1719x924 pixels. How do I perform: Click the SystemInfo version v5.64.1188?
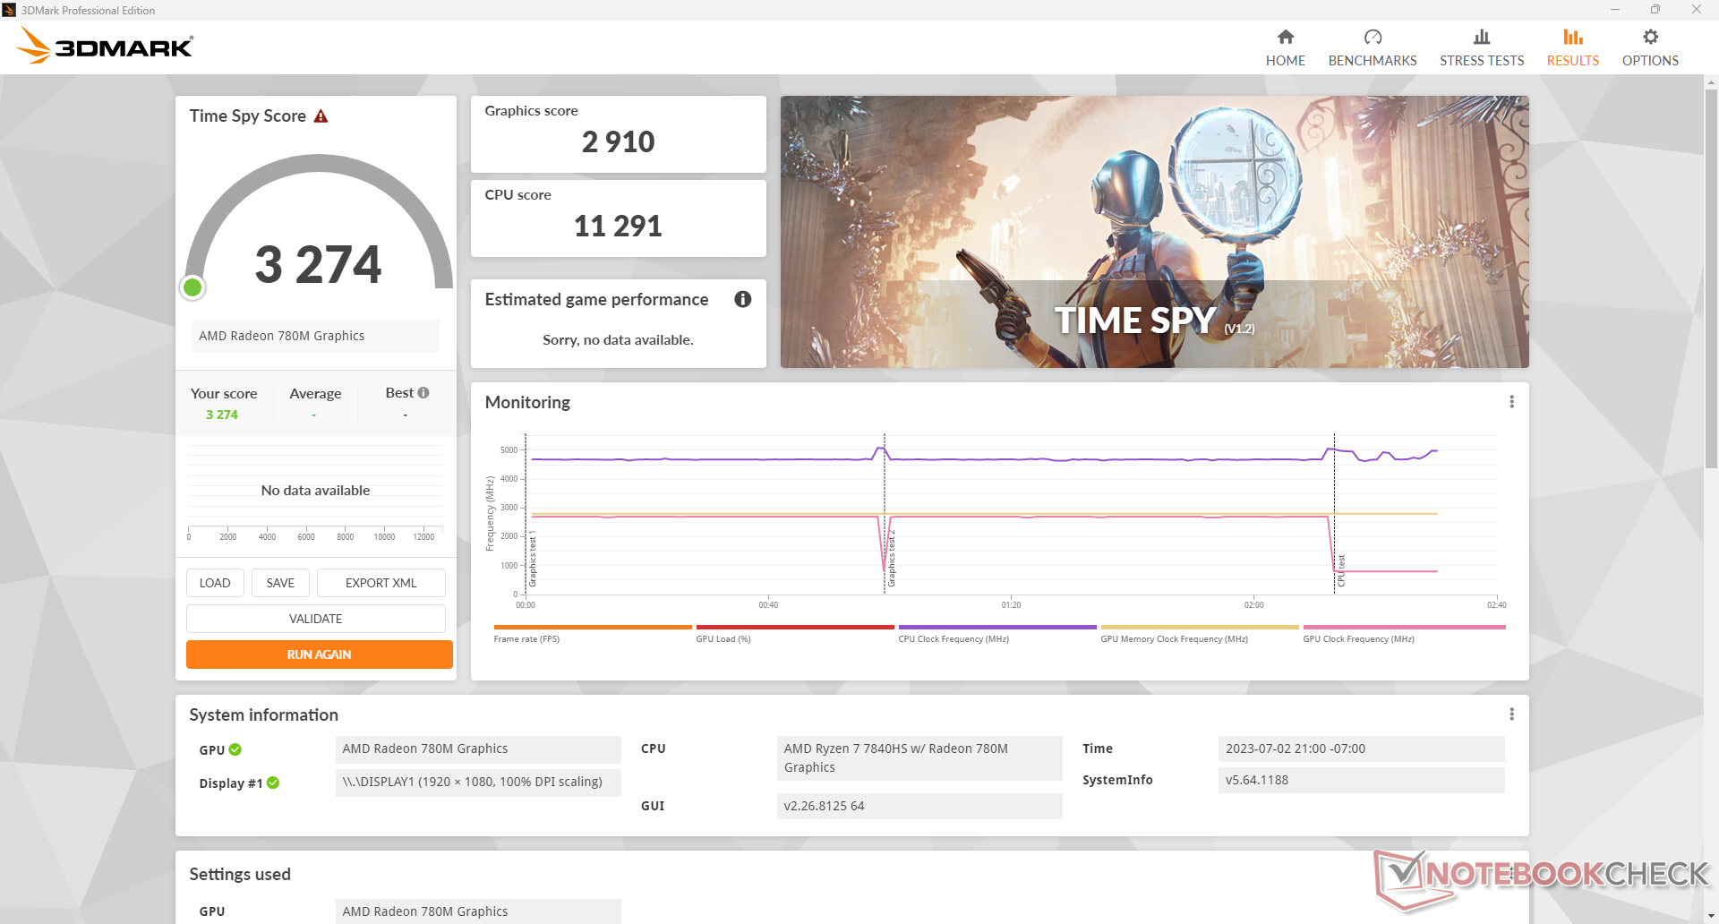tap(1361, 780)
